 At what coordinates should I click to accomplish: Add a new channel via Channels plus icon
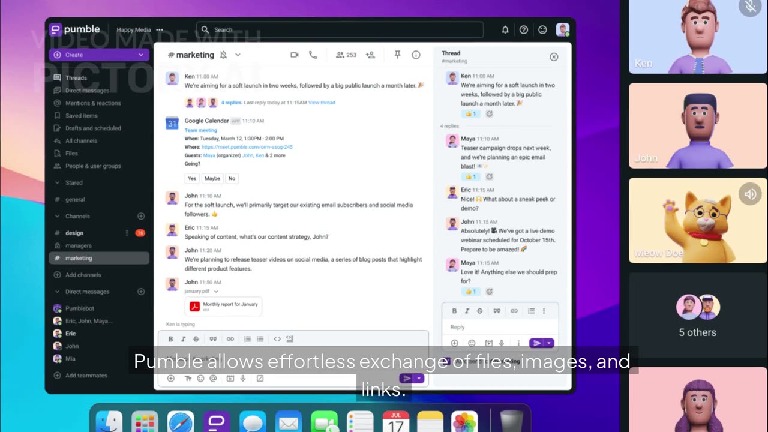141,216
